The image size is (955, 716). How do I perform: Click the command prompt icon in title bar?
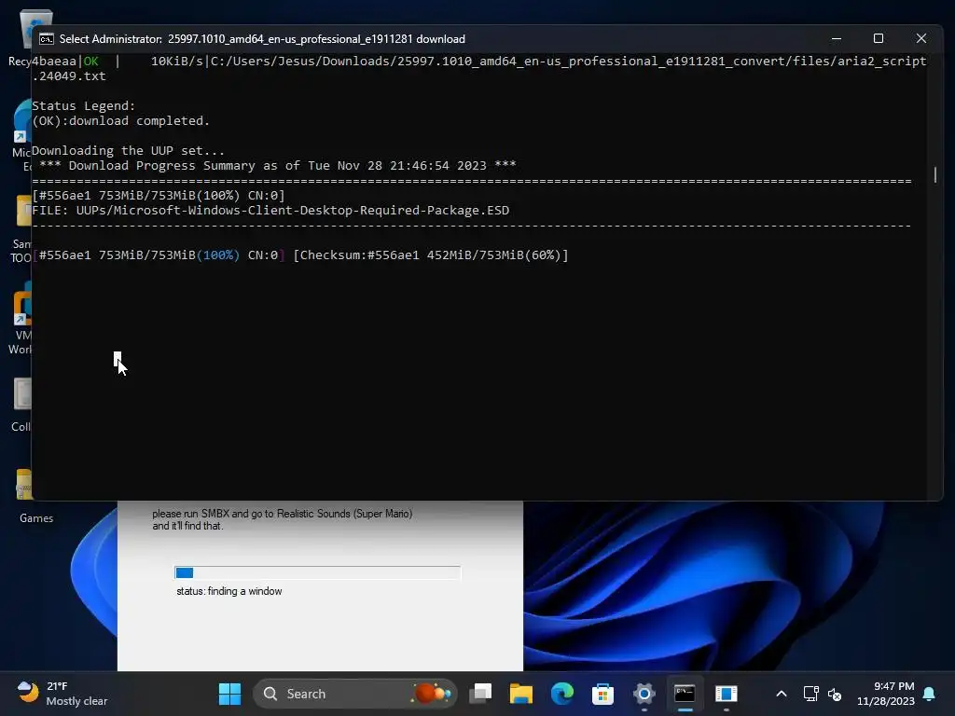click(47, 39)
